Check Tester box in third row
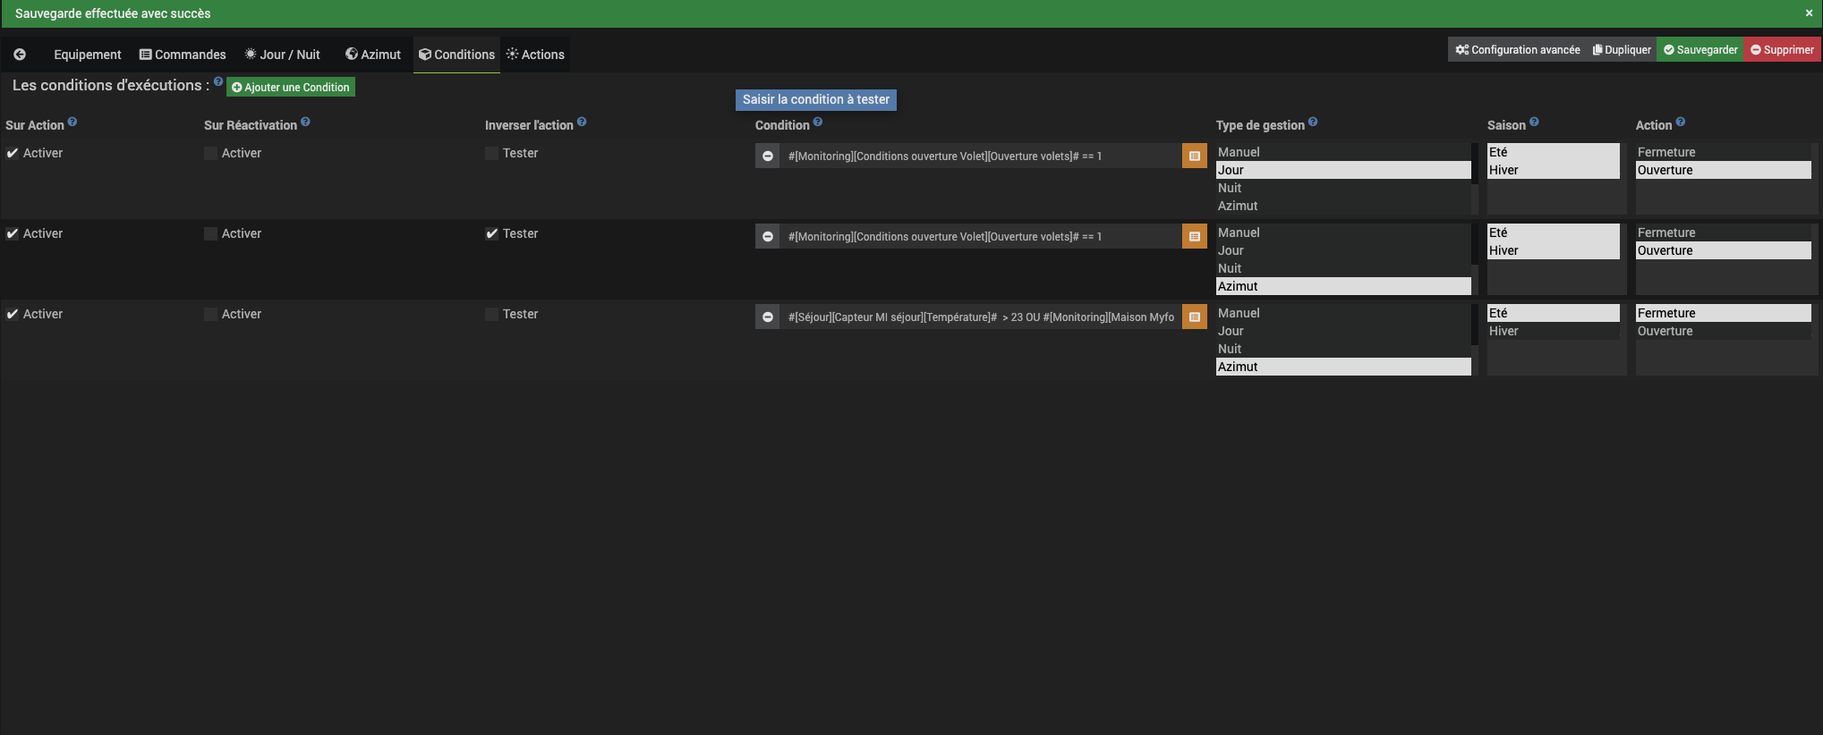The height and width of the screenshot is (735, 1823). point(492,314)
